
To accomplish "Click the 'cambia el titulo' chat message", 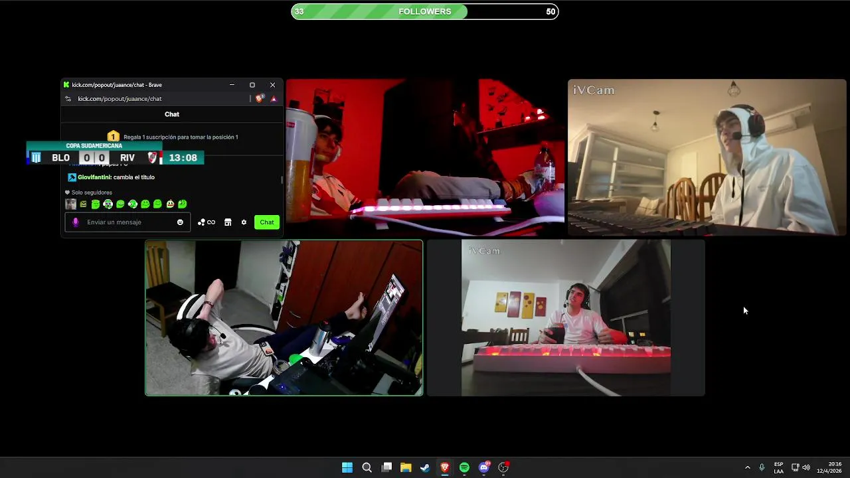I will tap(134, 177).
